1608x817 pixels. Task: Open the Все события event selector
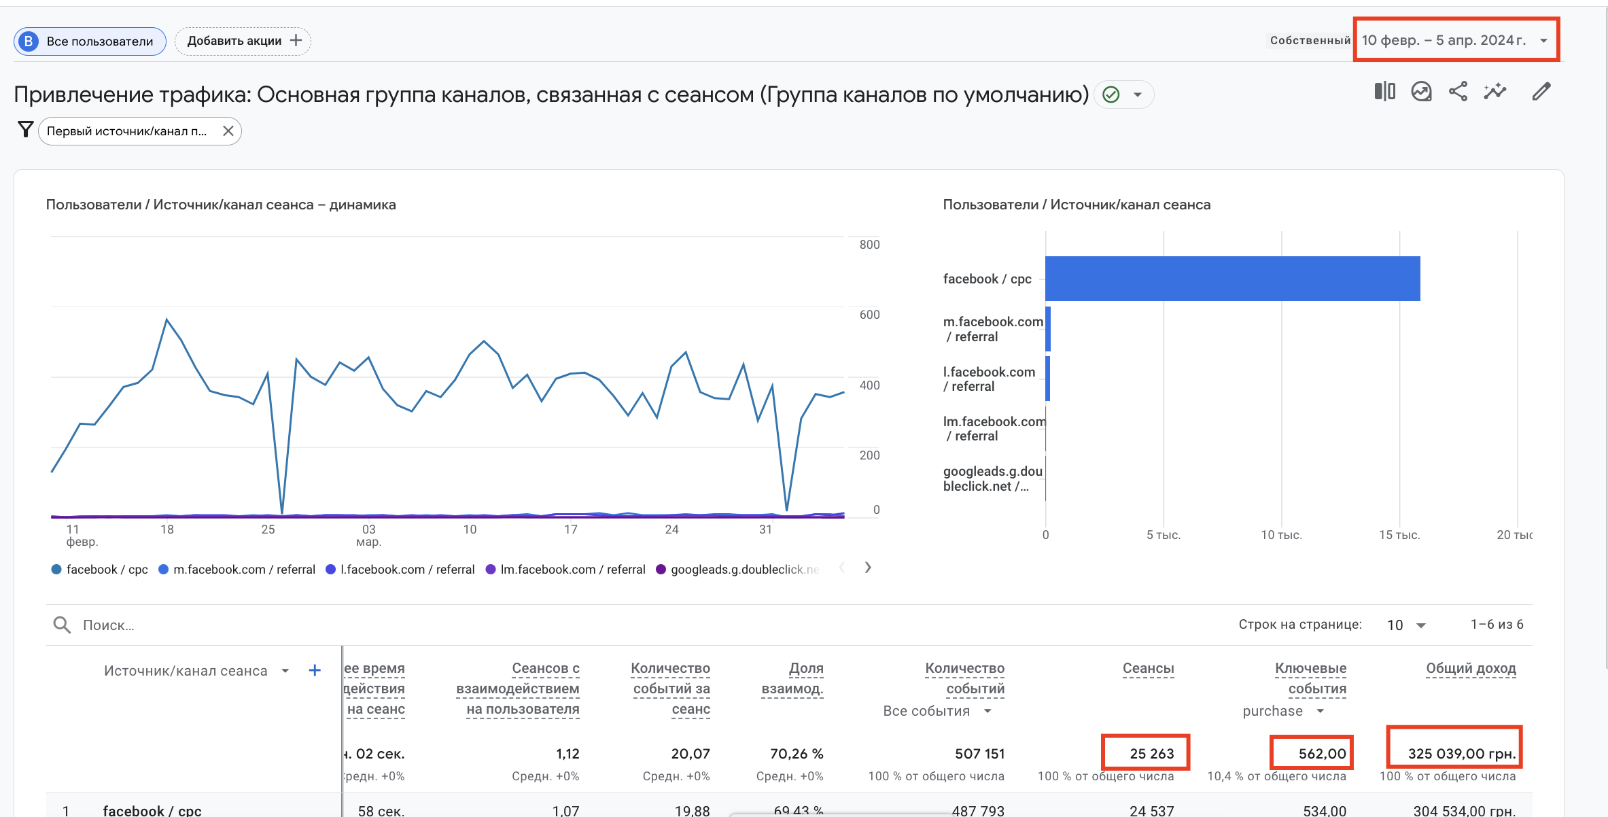[x=937, y=711]
